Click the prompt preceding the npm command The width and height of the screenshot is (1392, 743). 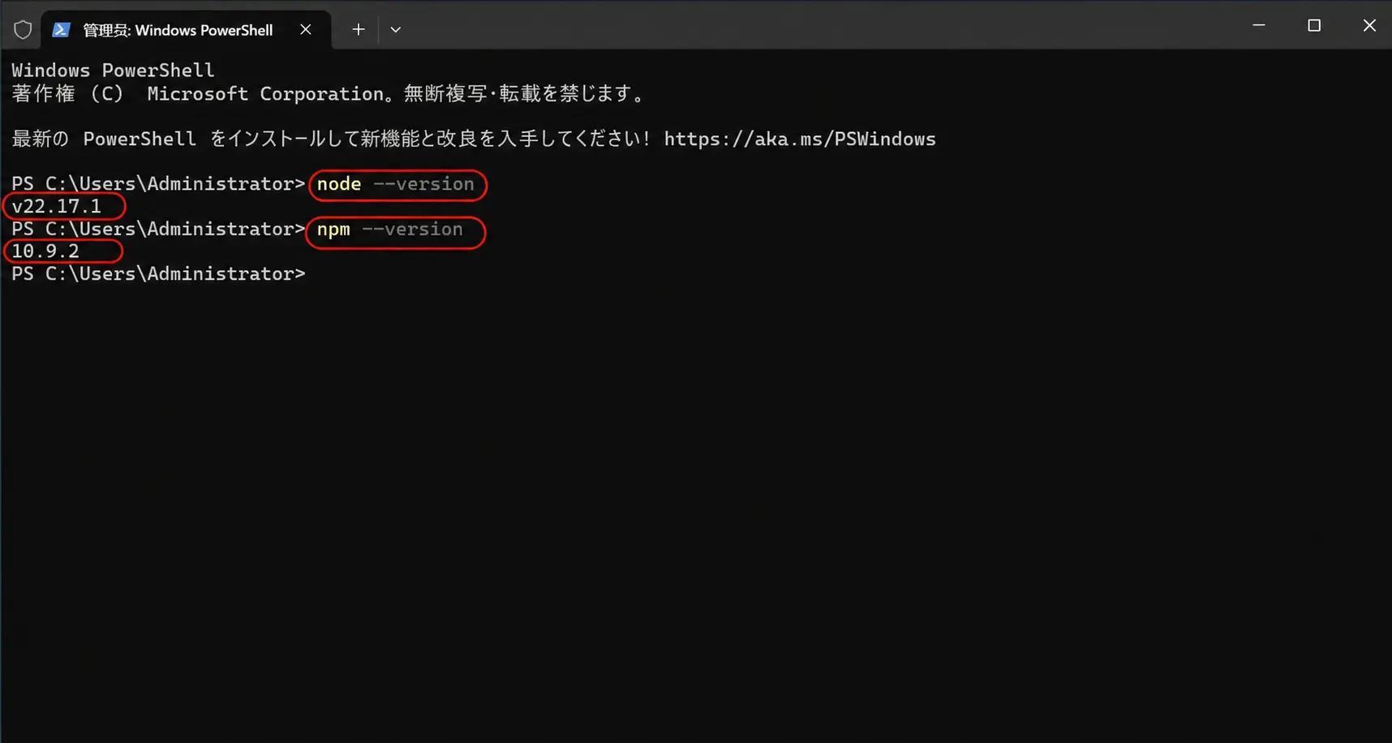coord(158,230)
